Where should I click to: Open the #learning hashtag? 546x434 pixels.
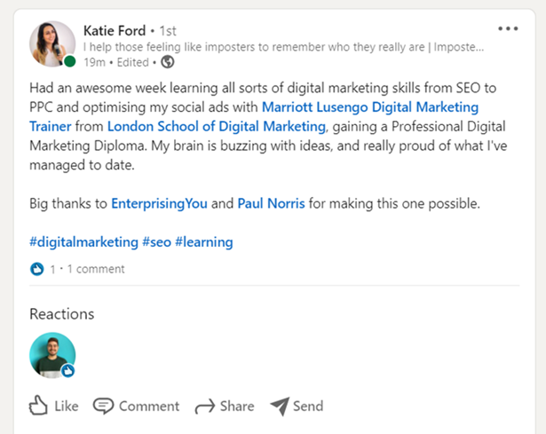204,242
